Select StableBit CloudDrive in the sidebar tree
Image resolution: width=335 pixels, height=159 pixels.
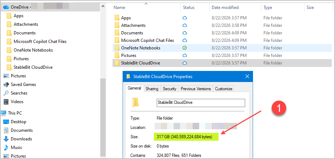33,67
